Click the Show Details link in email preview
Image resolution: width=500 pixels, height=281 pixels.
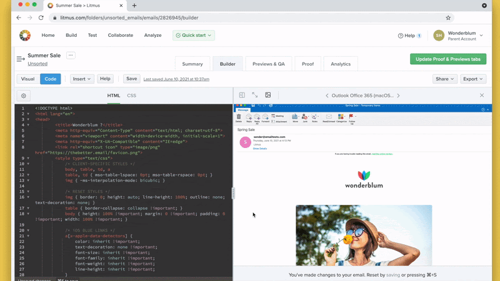pos(260,149)
